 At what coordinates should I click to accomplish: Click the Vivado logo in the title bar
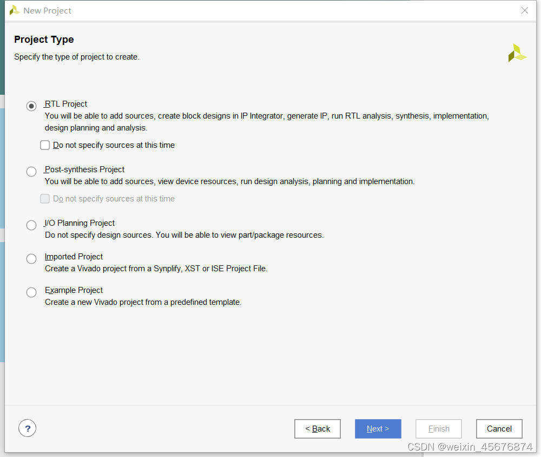[15, 10]
